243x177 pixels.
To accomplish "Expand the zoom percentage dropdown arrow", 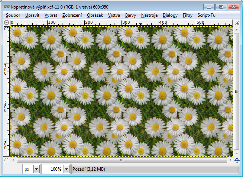I will coord(67,169).
